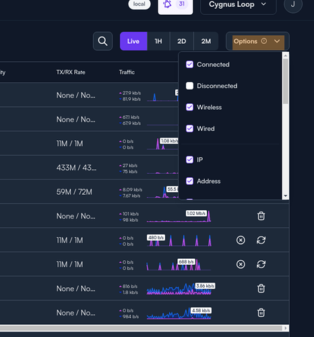Screen dimensions: 314x337
Task: Uncheck the Connected filter checkbox
Action: [x=189, y=65]
